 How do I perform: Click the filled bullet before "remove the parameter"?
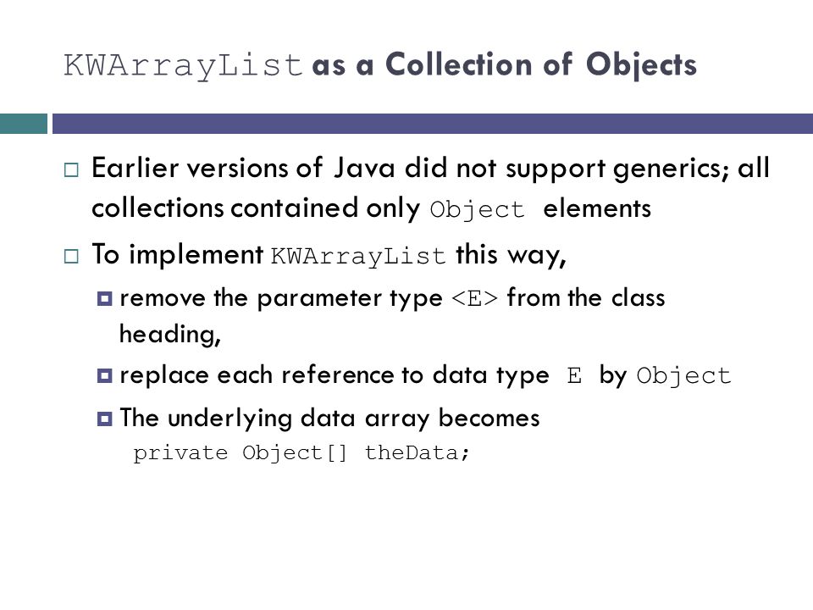tap(105, 299)
